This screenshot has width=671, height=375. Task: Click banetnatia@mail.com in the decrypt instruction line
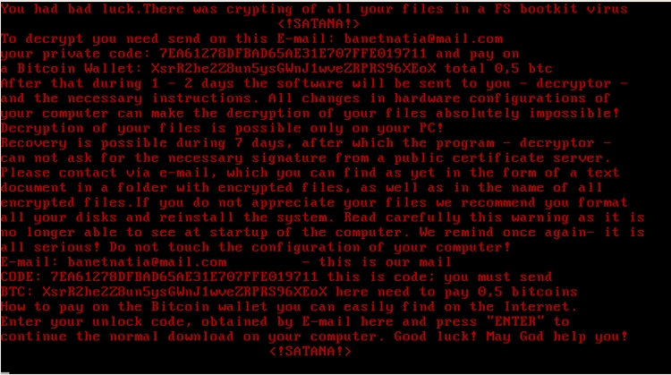pos(424,39)
